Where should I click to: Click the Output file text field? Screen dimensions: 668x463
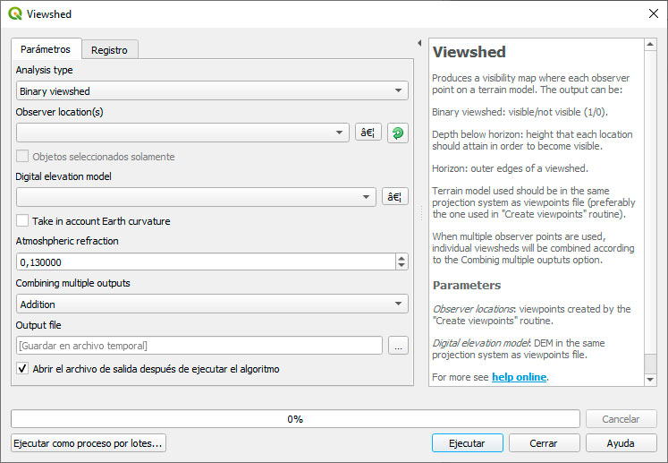tap(199, 346)
